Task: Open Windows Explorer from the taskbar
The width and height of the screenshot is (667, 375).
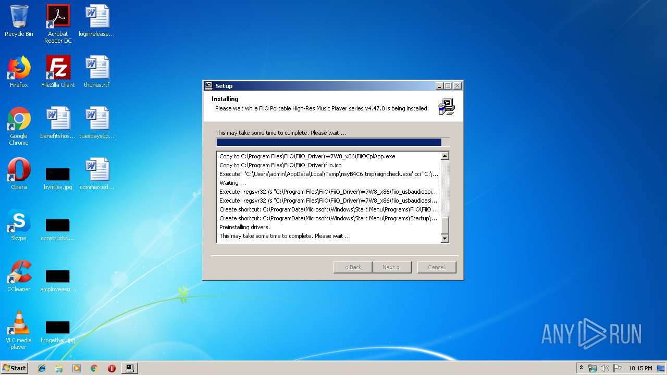Action: (x=59, y=368)
